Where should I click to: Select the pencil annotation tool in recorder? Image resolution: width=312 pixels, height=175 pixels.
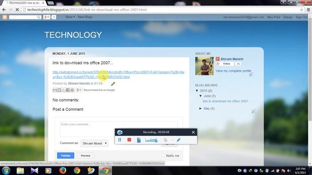coord(178,140)
